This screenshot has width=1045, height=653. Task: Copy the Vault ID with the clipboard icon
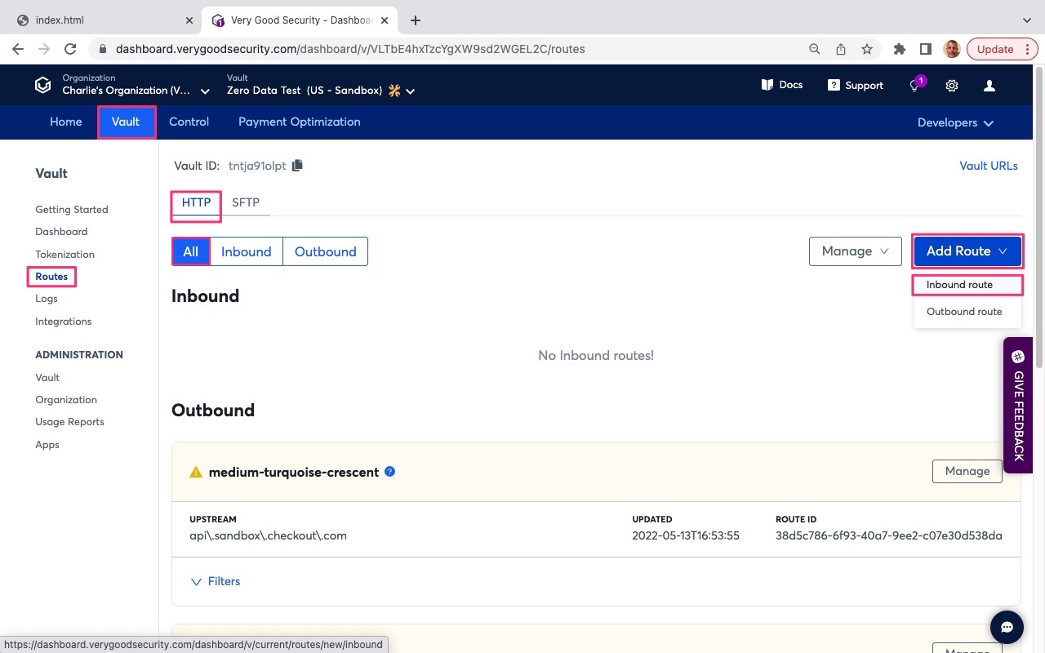tap(297, 166)
